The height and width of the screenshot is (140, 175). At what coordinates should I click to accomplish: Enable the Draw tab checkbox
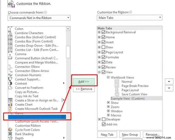[x=103, y=47]
